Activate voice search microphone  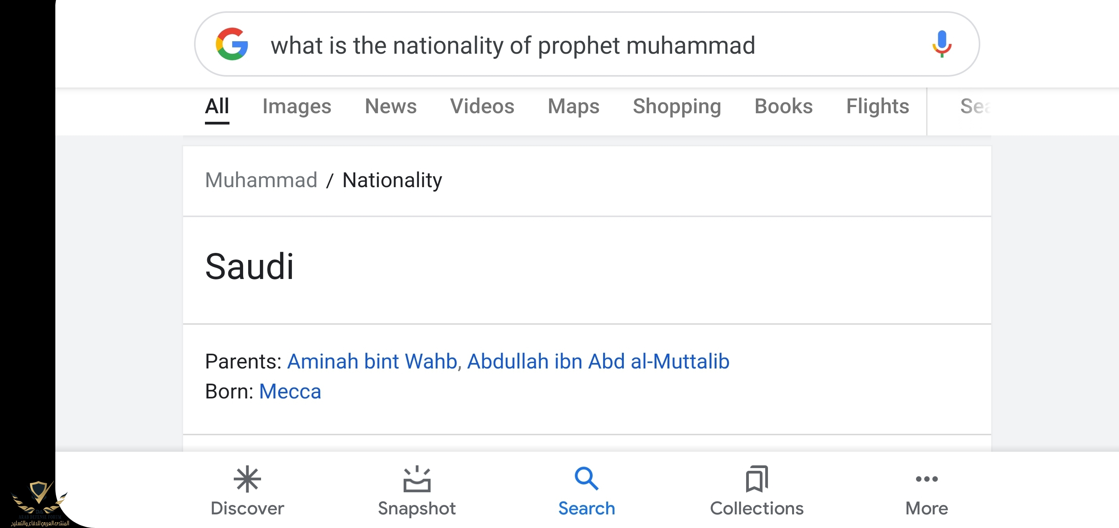(941, 44)
